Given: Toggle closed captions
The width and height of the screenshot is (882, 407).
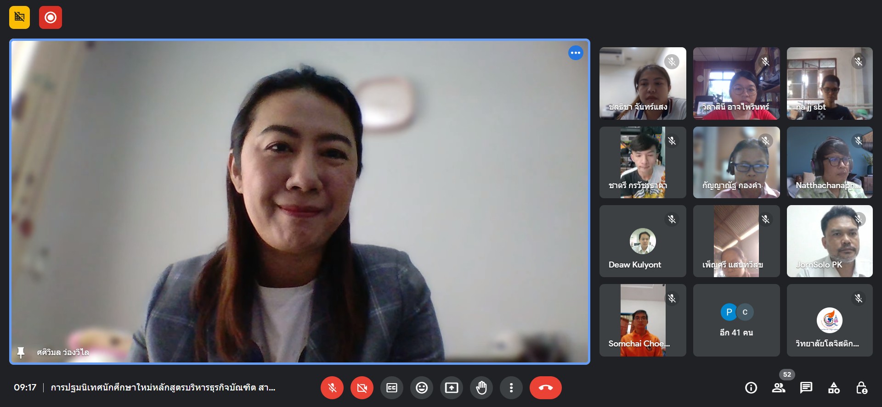Looking at the screenshot, I should 392,388.
